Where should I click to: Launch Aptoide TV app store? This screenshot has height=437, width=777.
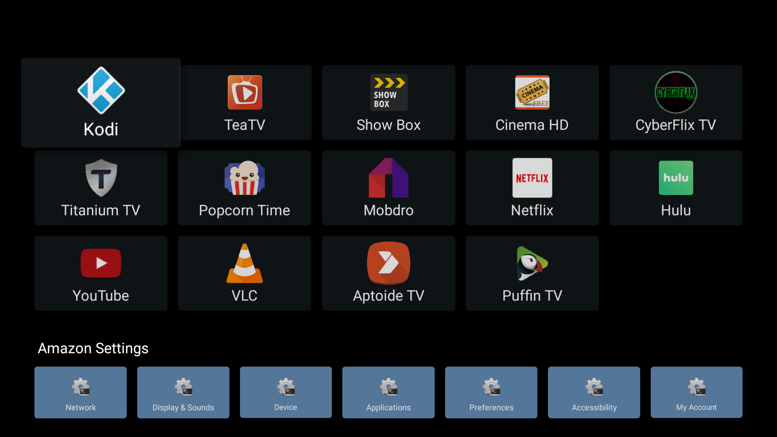(388, 274)
